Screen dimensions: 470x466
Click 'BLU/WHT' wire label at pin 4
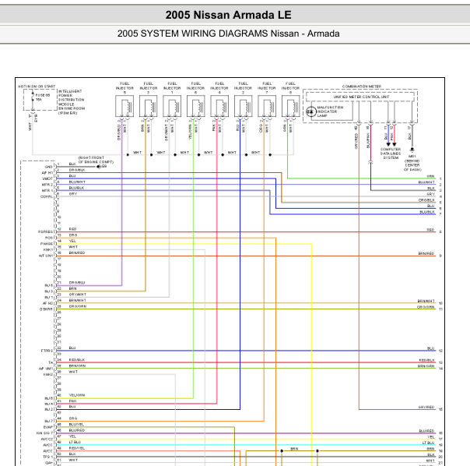(x=77, y=182)
